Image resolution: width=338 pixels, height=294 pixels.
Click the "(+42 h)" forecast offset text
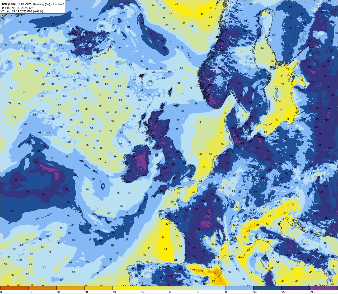(x=38, y=11)
